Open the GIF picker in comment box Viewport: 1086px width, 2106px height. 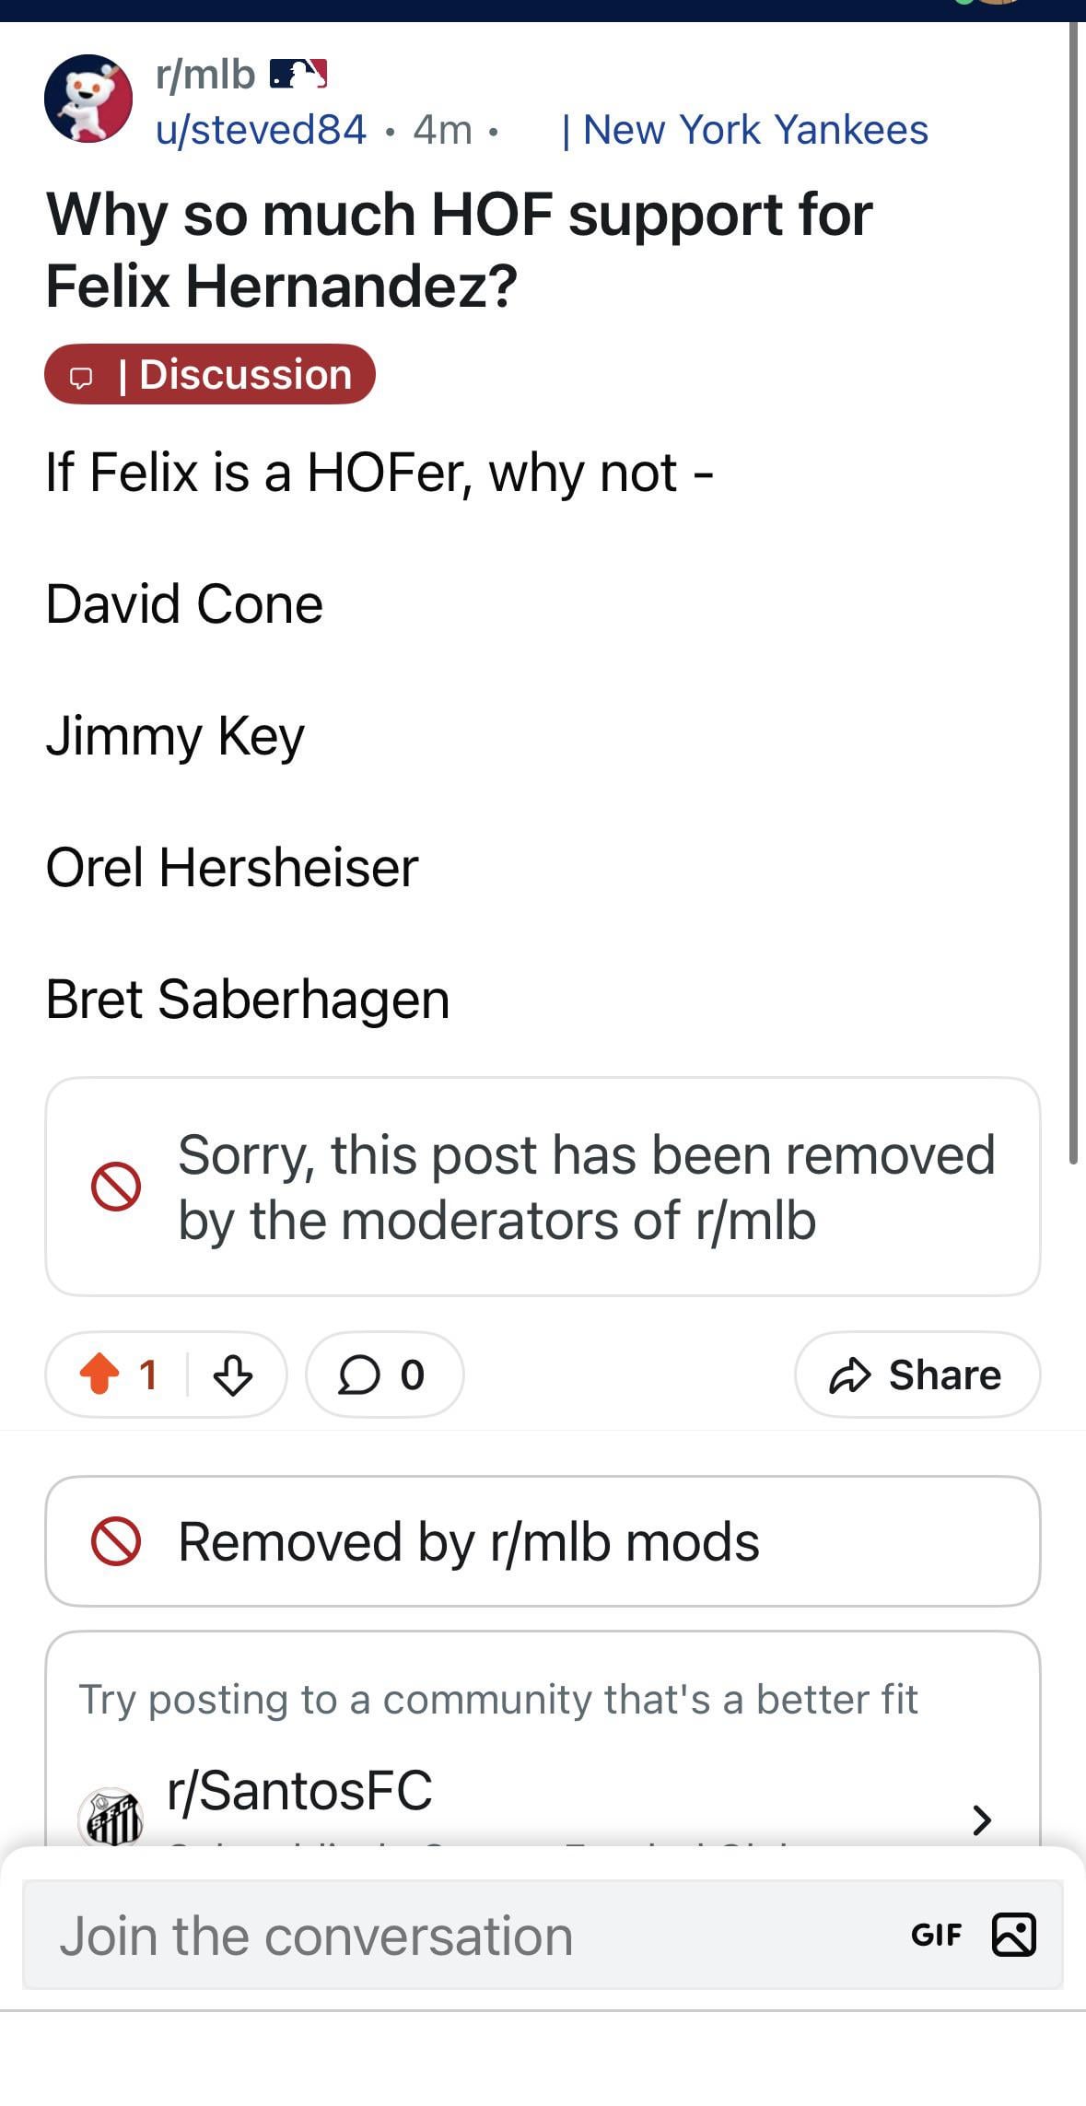pos(936,1935)
